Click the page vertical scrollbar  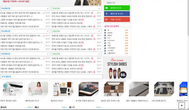[188, 18]
